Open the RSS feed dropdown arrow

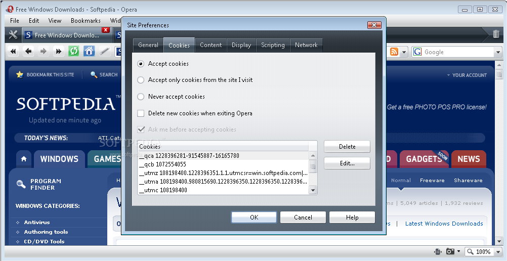[x=404, y=52]
